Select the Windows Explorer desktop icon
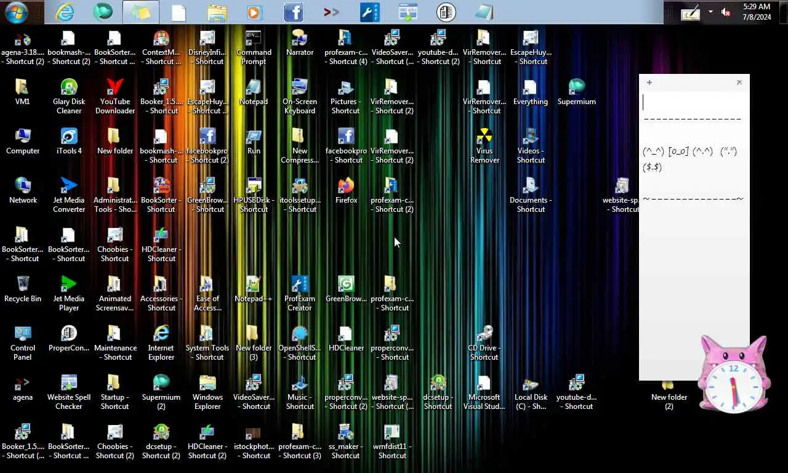The image size is (788, 473). [x=207, y=392]
